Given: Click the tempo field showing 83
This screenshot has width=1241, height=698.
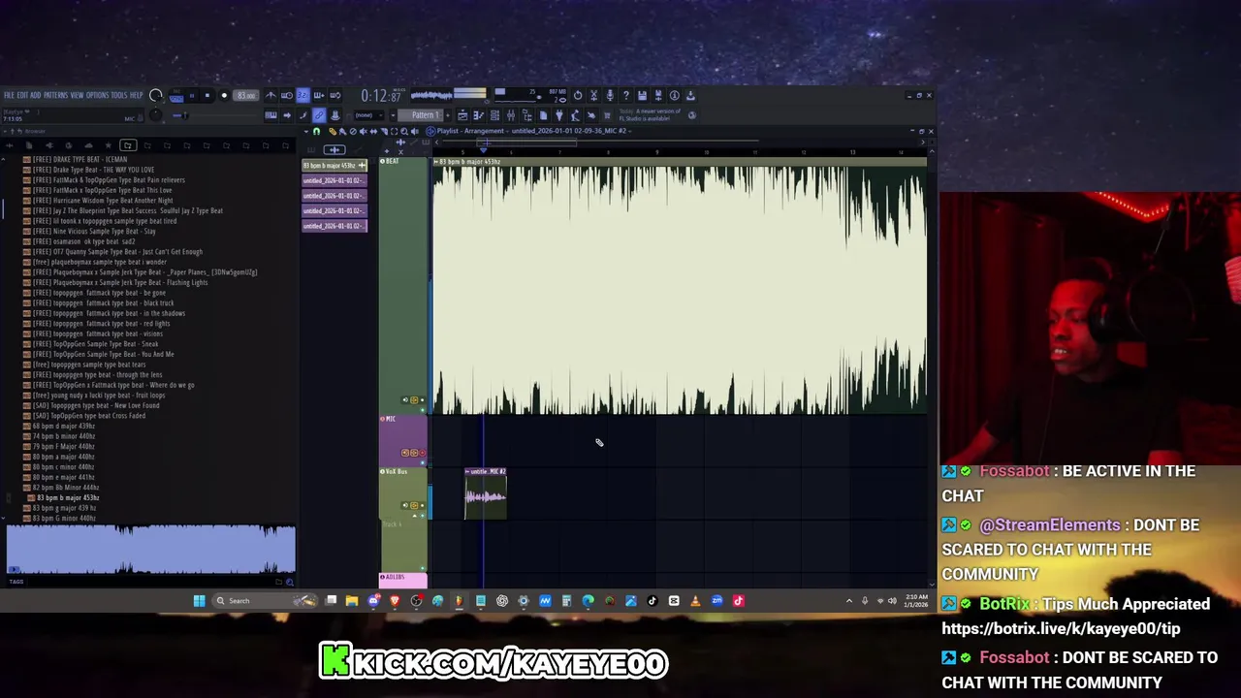Looking at the screenshot, I should [246, 95].
